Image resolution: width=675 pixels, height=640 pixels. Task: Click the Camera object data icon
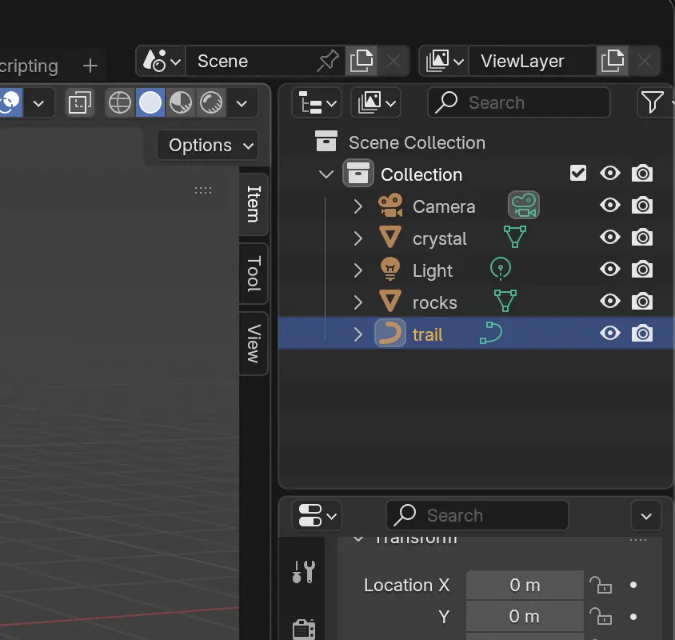(x=524, y=206)
